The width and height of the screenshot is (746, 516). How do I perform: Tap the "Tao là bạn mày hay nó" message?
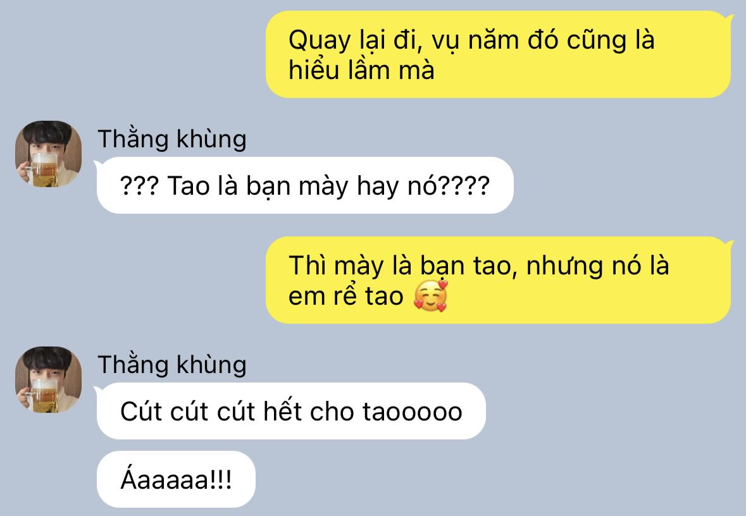[305, 185]
